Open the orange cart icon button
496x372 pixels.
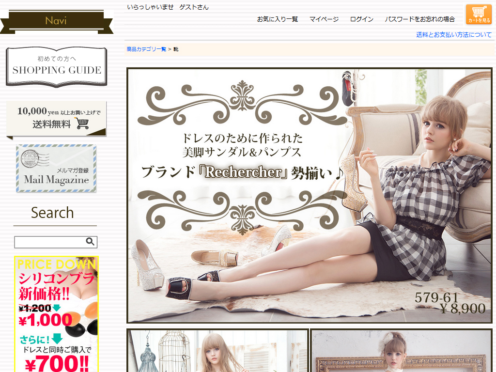pos(479,14)
